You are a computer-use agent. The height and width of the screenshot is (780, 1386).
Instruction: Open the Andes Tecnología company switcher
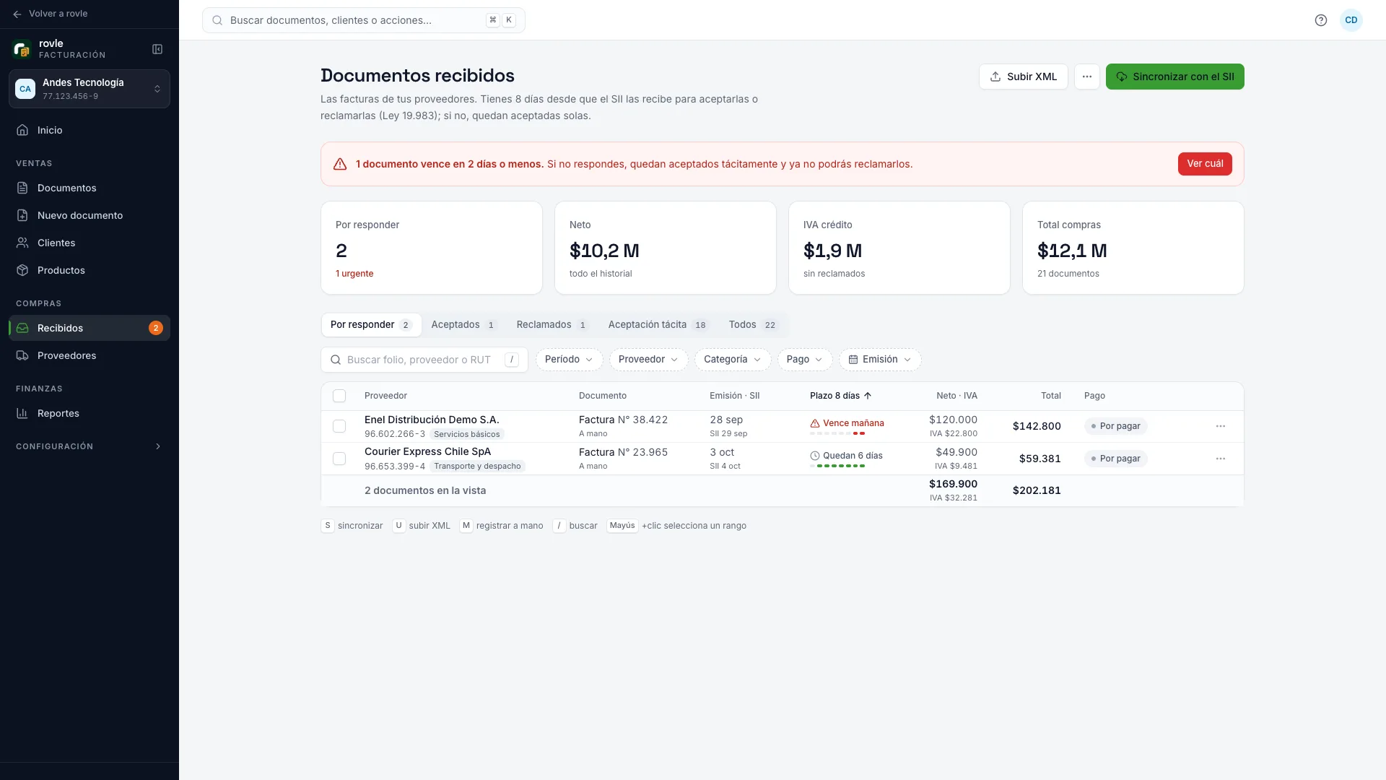[90, 89]
